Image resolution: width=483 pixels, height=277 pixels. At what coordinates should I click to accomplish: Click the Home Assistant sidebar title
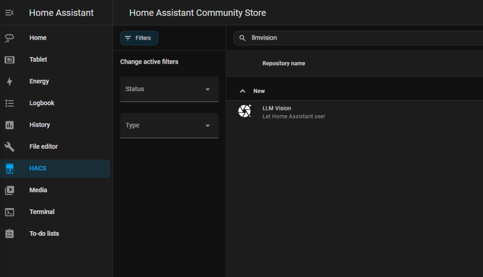61,13
